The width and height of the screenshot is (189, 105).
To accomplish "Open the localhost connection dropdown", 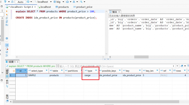I will [x=51, y=2].
